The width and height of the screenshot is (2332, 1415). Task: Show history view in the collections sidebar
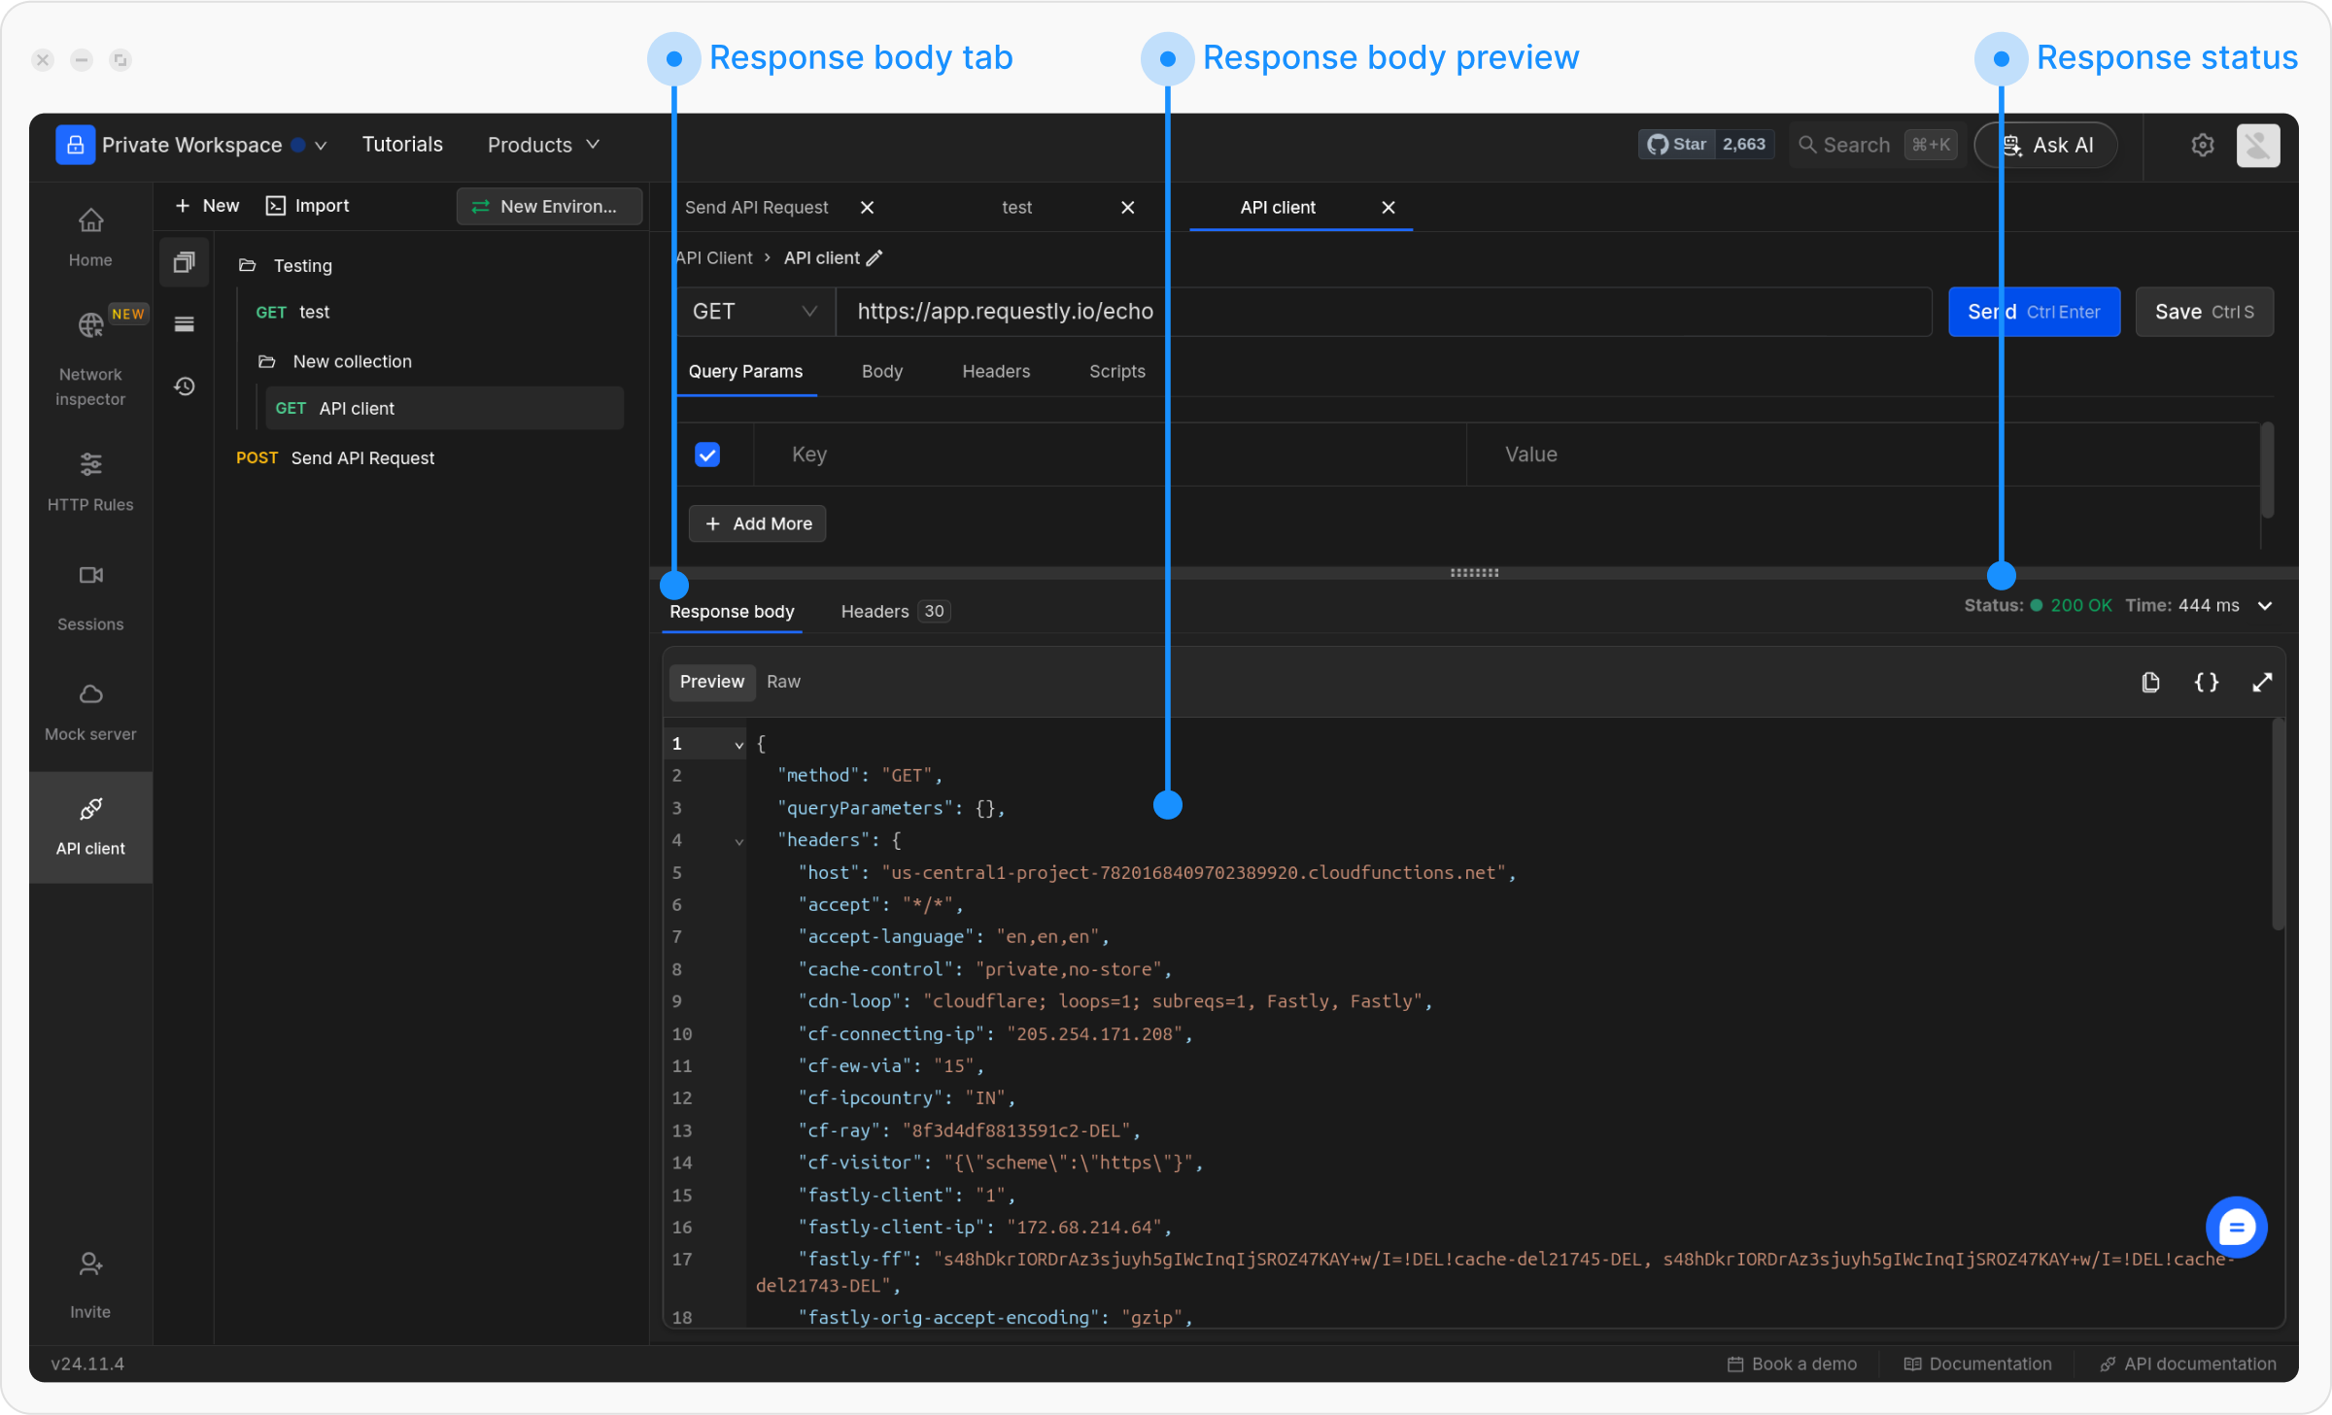[184, 386]
